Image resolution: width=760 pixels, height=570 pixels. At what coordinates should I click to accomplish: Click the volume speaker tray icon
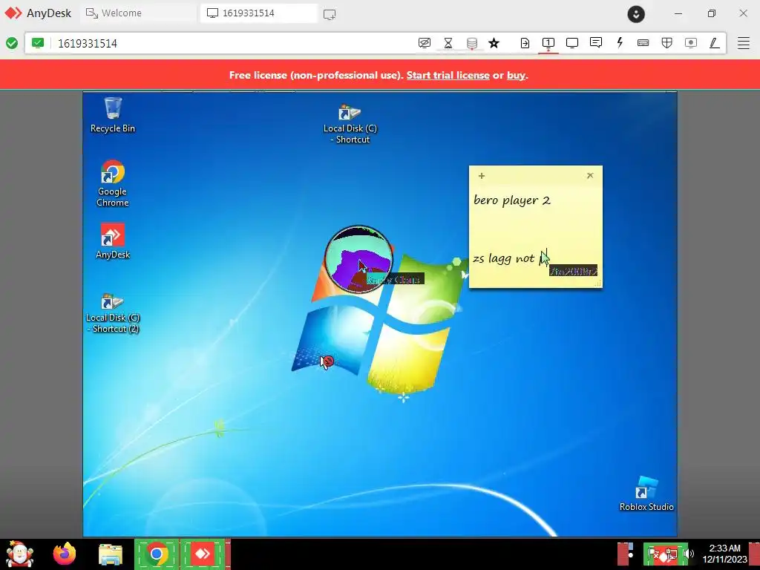(x=689, y=554)
